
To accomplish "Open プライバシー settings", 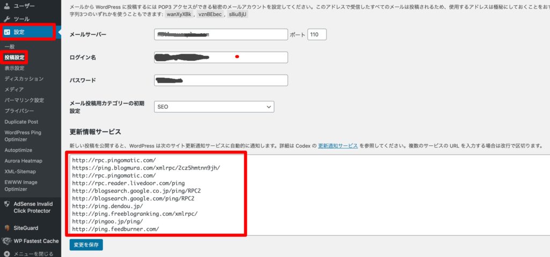I will pyautogui.click(x=19, y=111).
